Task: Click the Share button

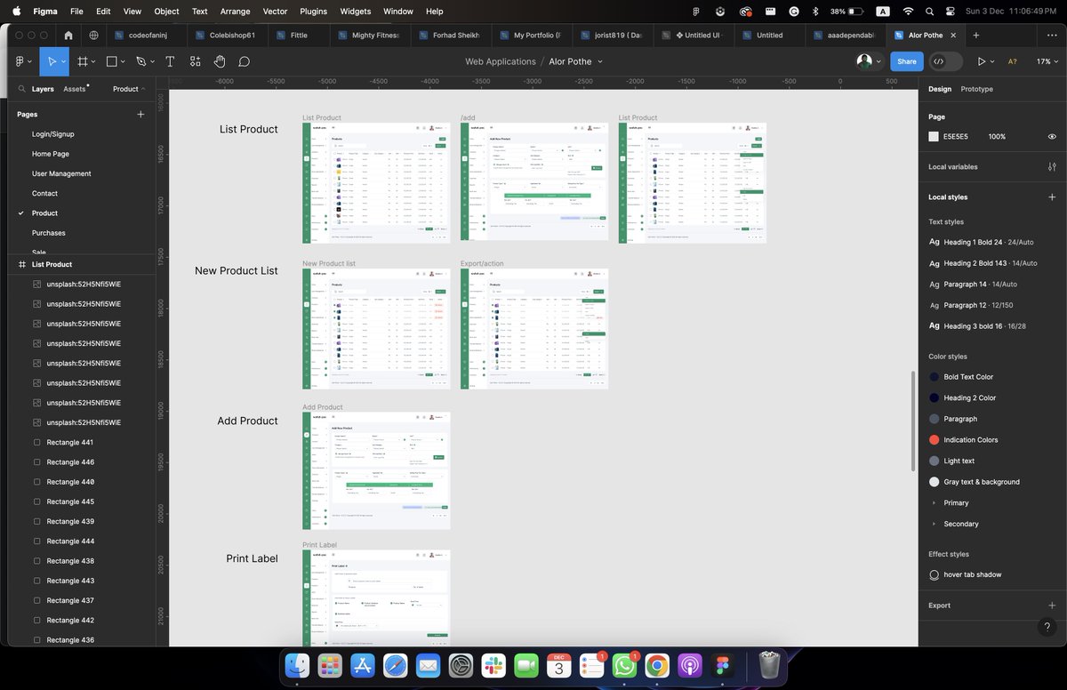Action: coord(906,61)
